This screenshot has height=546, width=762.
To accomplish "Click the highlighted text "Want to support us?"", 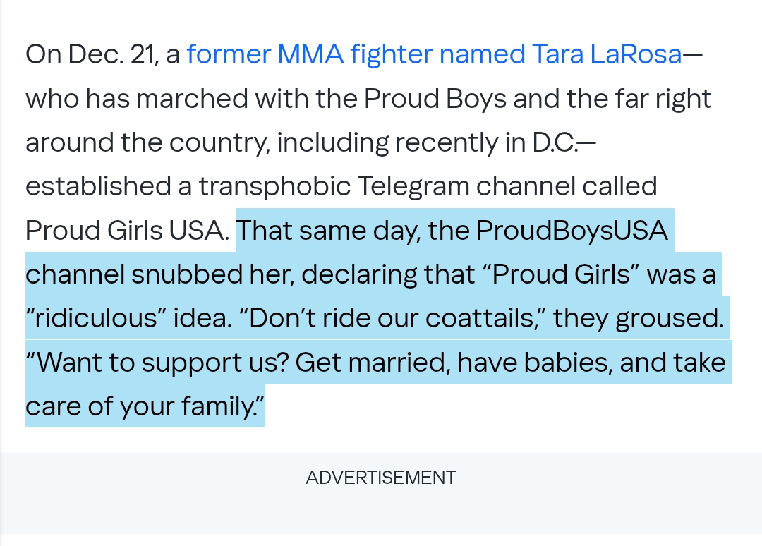I will pos(157,363).
